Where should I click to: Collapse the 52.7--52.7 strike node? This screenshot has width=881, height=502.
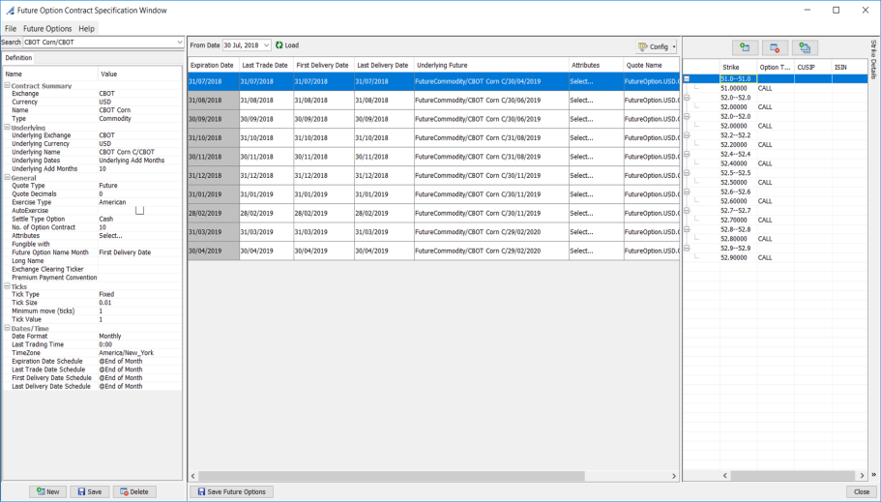point(687,211)
